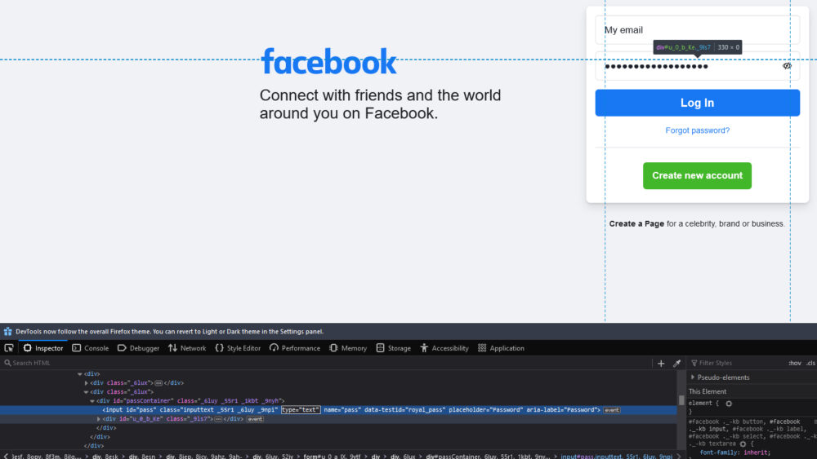Open the Storage panel
Image resolution: width=817 pixels, height=459 pixels.
tap(393, 348)
